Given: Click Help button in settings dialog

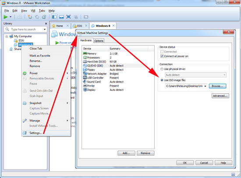Looking at the screenshot, I should click(223, 163).
